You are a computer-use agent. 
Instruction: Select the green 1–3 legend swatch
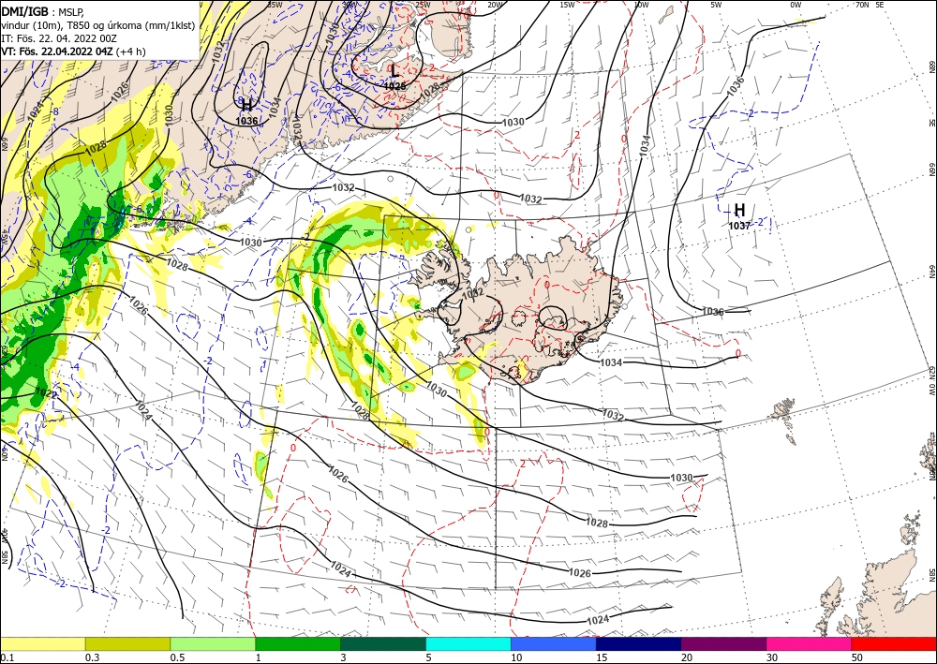(x=298, y=643)
